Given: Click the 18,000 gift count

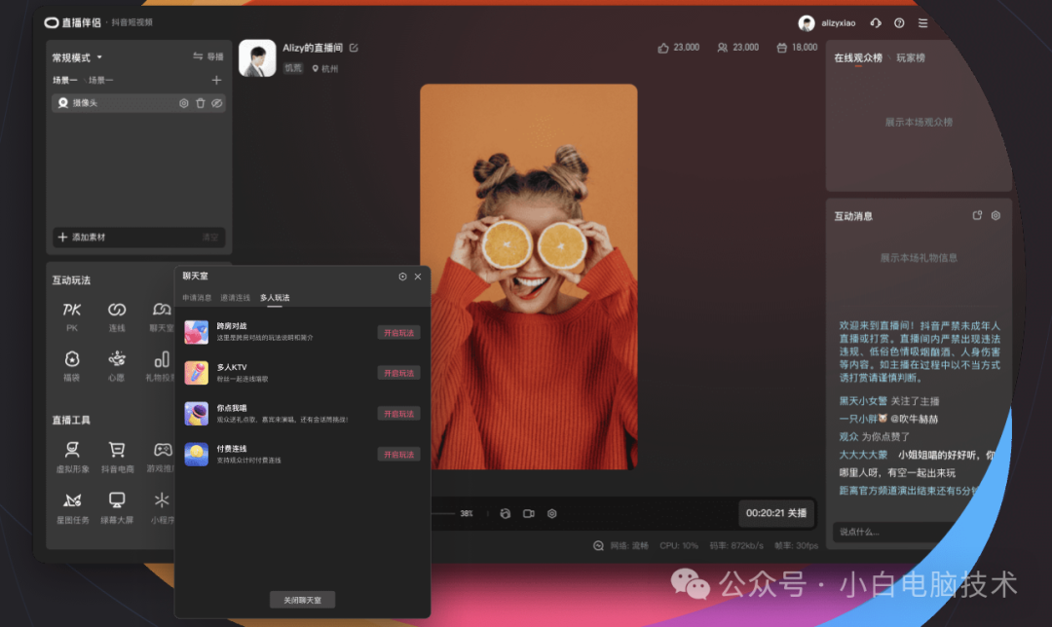Looking at the screenshot, I should [x=797, y=48].
